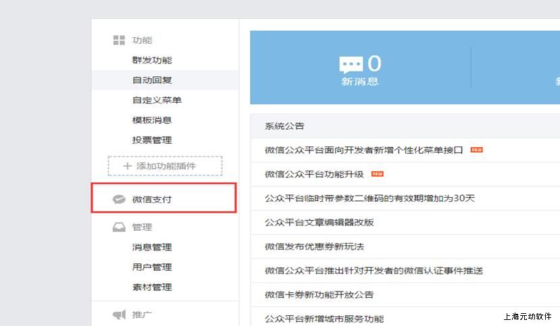Open 消息管理 under 管理
Viewport: 560px width, 326px height.
click(152, 247)
